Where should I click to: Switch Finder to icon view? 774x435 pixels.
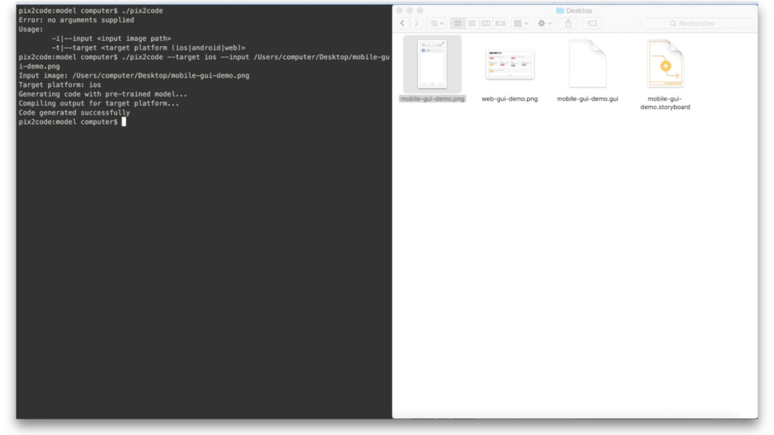458,23
